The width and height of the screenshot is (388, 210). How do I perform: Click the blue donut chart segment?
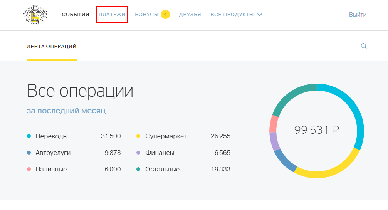(285, 161)
